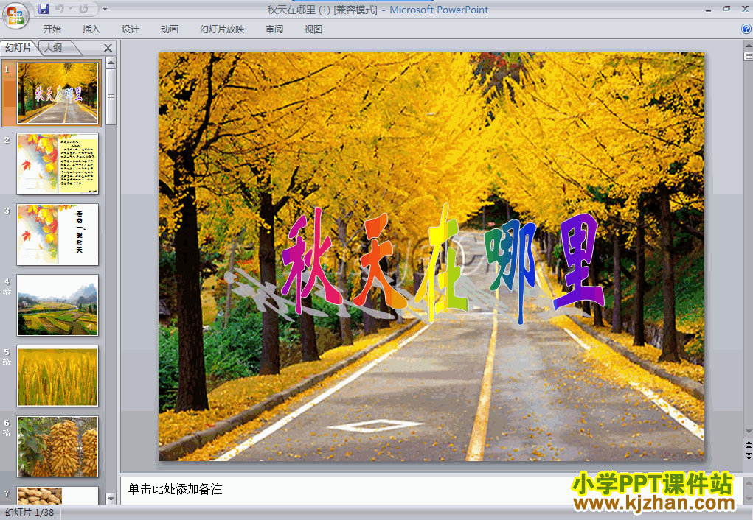This screenshot has height=520, width=753.
Task: Select slide 6 thumbnail of hanging corn
Action: point(58,446)
